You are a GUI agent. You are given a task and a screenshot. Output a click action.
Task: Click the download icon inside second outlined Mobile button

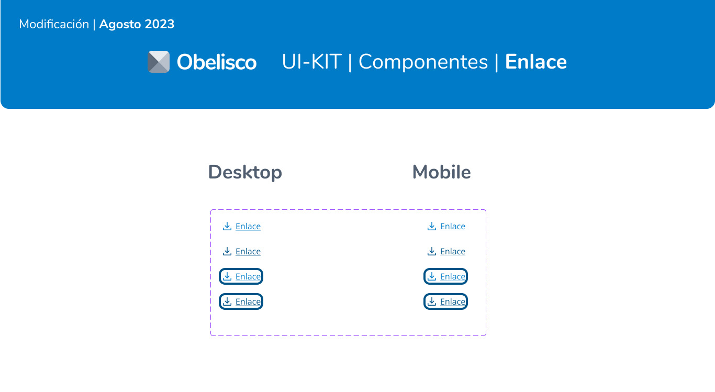pyautogui.click(x=432, y=301)
